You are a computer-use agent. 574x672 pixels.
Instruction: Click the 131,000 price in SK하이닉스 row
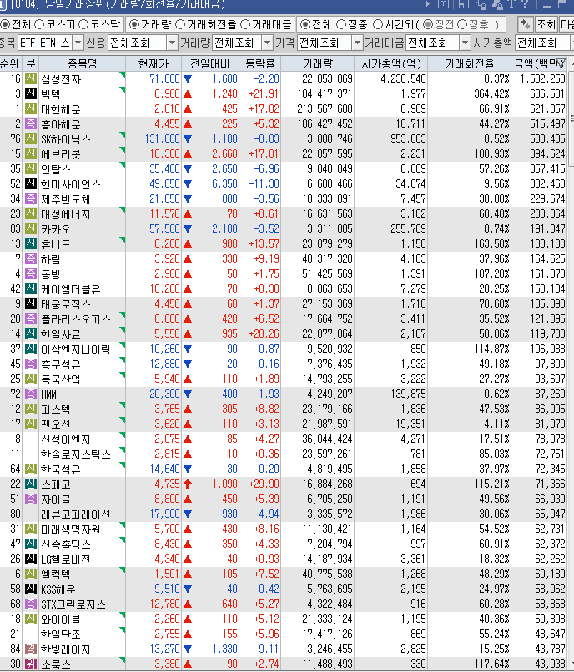pyautogui.click(x=163, y=139)
